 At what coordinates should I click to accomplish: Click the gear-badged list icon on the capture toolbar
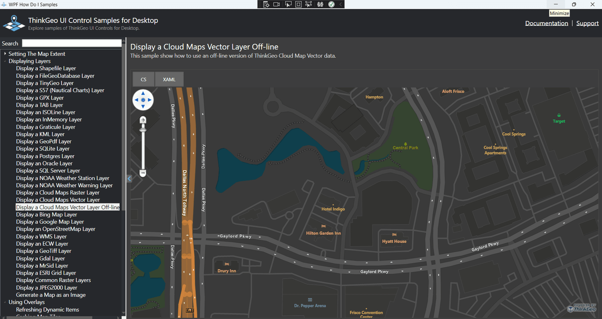pos(266,4)
